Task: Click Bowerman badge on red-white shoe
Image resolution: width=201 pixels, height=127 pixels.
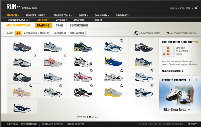Action: tap(91, 71)
